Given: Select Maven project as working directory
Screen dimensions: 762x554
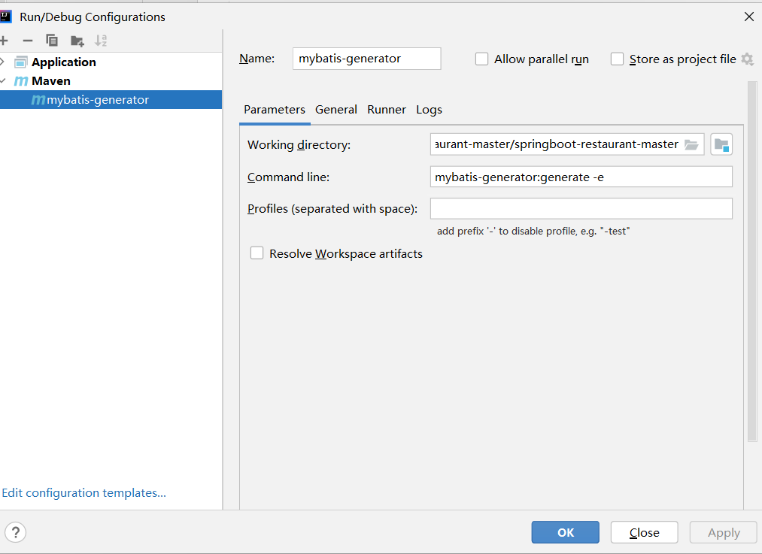Looking at the screenshot, I should (x=721, y=144).
